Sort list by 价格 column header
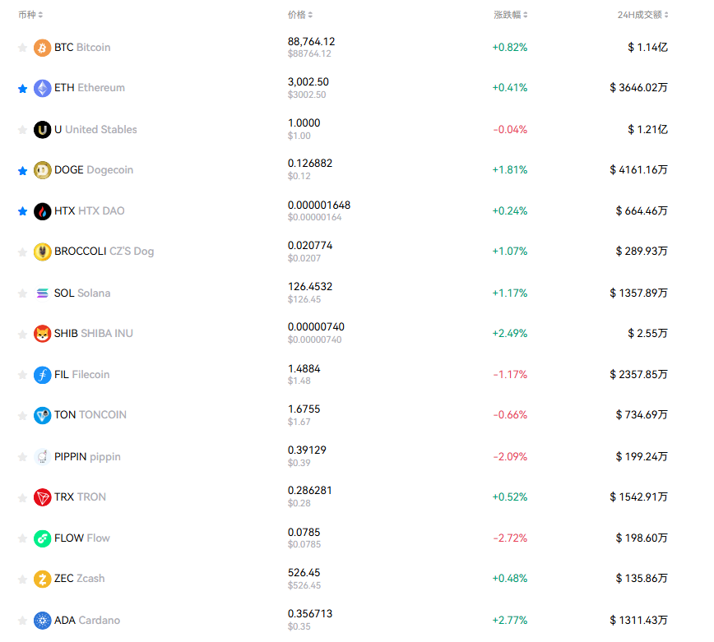Screen dimensions: 714x642 pyautogui.click(x=299, y=15)
